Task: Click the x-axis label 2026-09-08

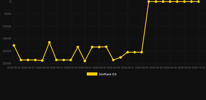Action: click(113, 68)
